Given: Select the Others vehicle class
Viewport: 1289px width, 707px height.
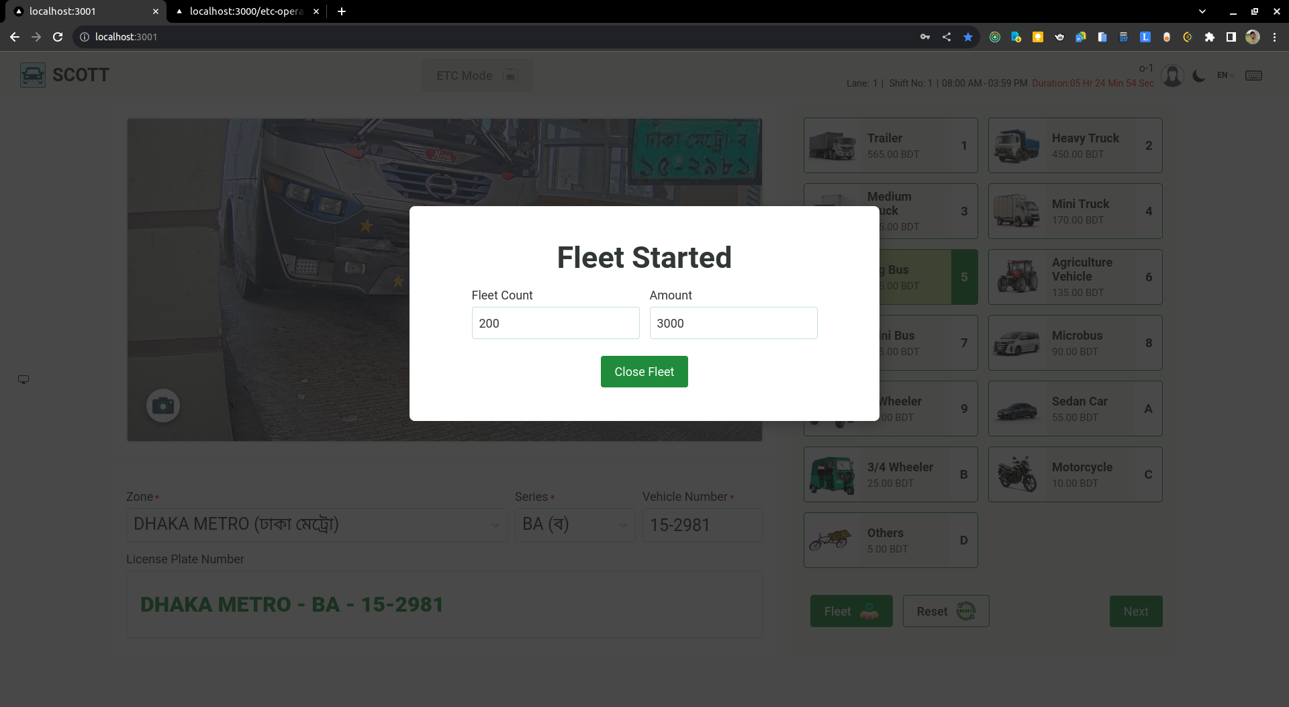Looking at the screenshot, I should tap(890, 540).
